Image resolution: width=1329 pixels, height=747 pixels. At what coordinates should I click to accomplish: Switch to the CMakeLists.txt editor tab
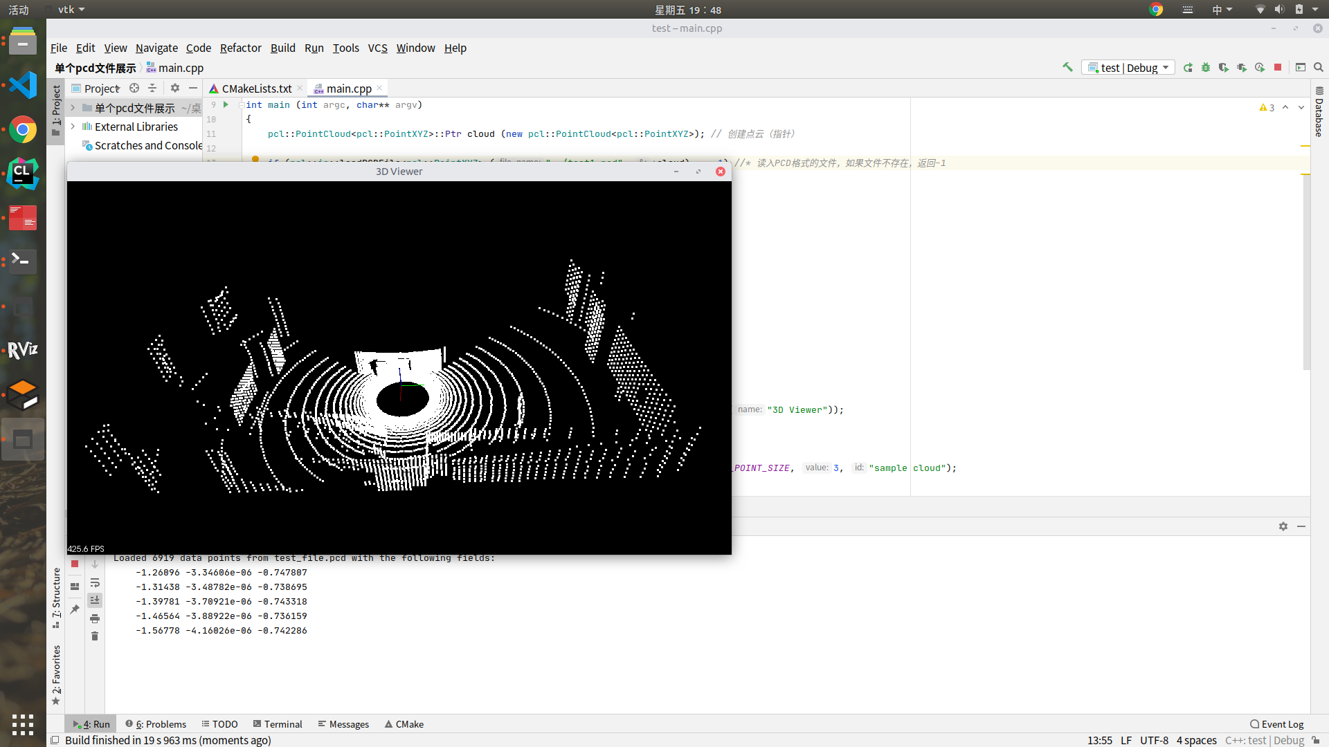pos(256,89)
